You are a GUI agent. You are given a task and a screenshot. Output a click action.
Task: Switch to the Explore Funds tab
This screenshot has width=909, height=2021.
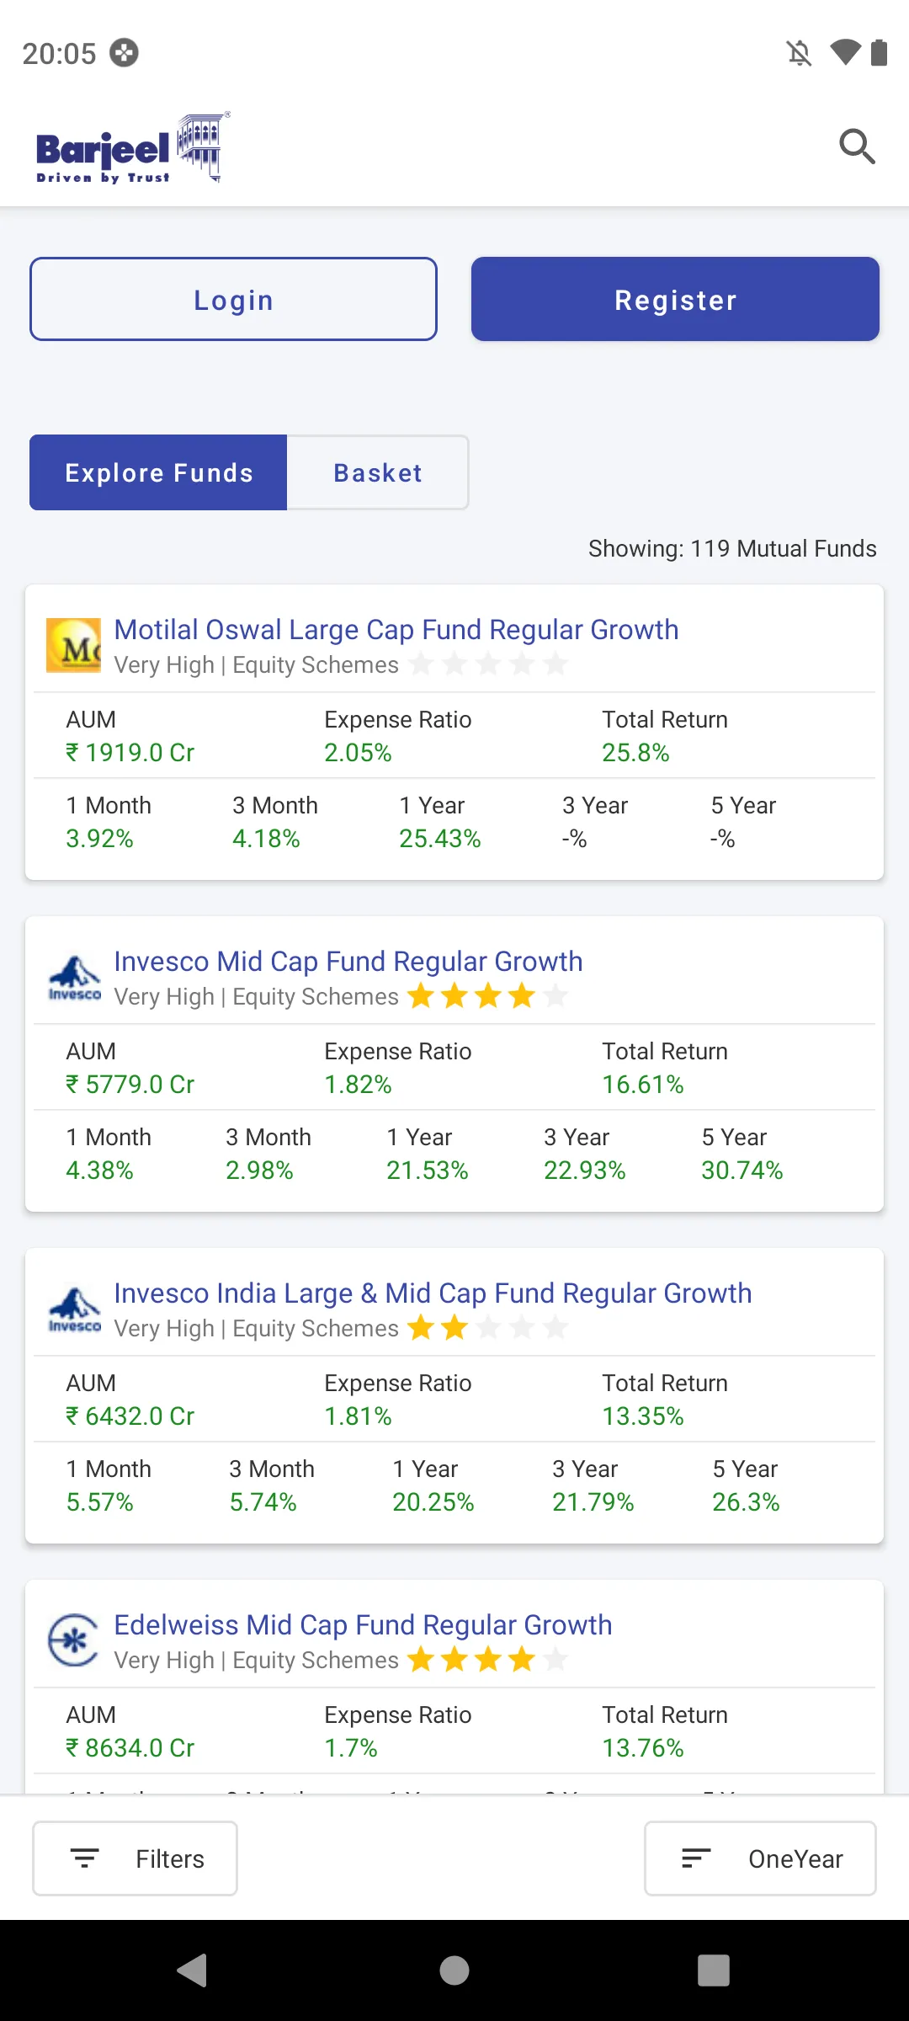[158, 472]
